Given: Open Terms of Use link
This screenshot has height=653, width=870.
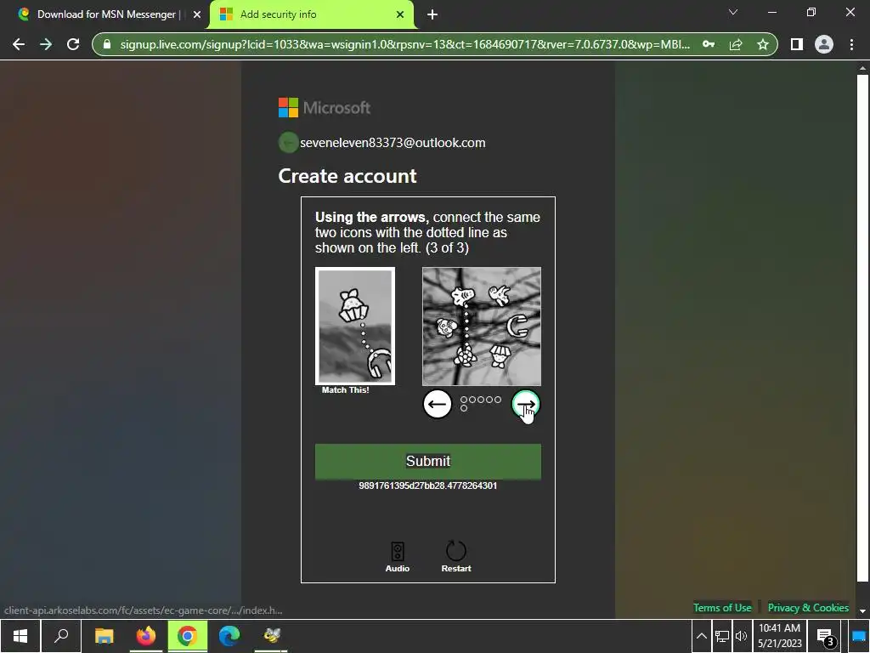Looking at the screenshot, I should click(x=722, y=607).
